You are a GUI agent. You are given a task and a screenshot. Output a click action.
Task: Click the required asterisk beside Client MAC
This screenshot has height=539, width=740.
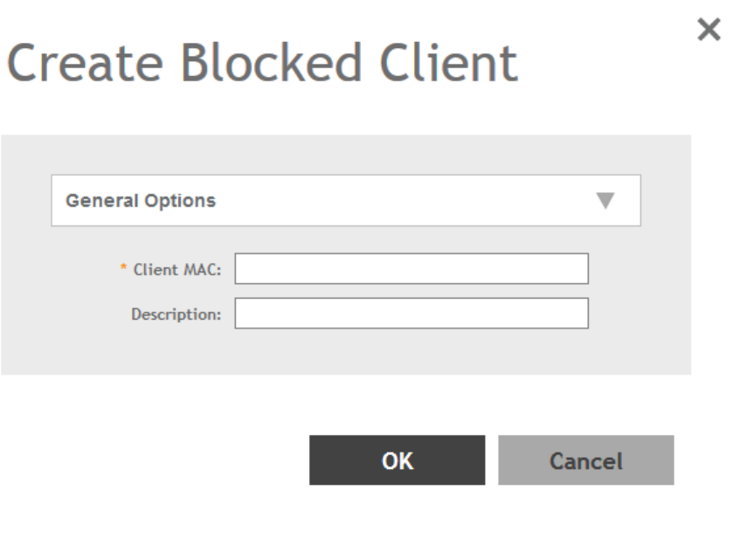click(x=123, y=269)
